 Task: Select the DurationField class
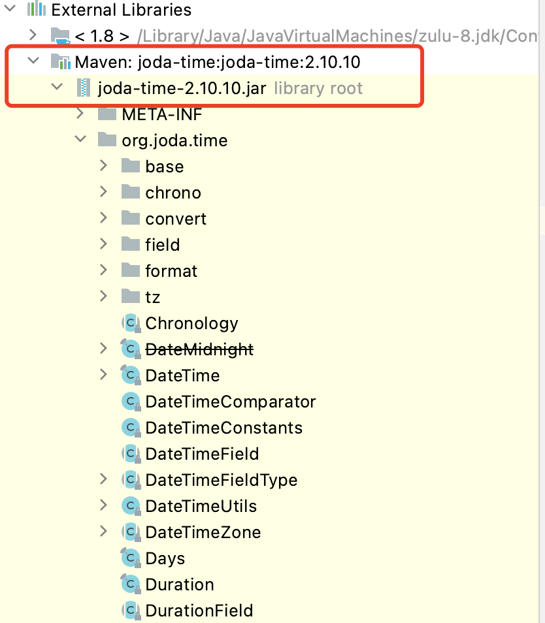click(x=199, y=611)
